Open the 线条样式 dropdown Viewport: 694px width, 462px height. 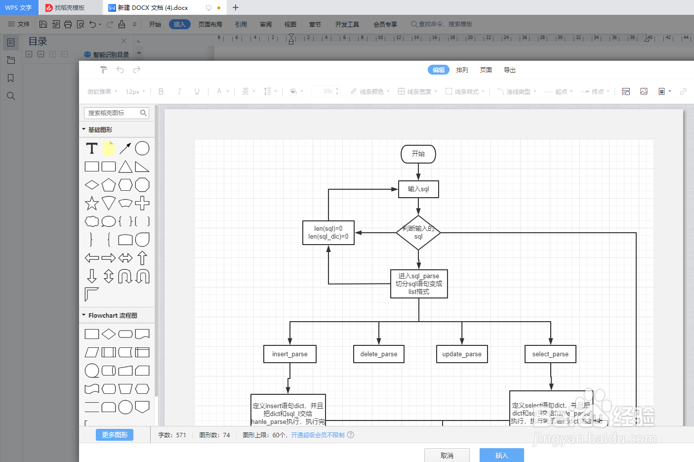tap(465, 91)
